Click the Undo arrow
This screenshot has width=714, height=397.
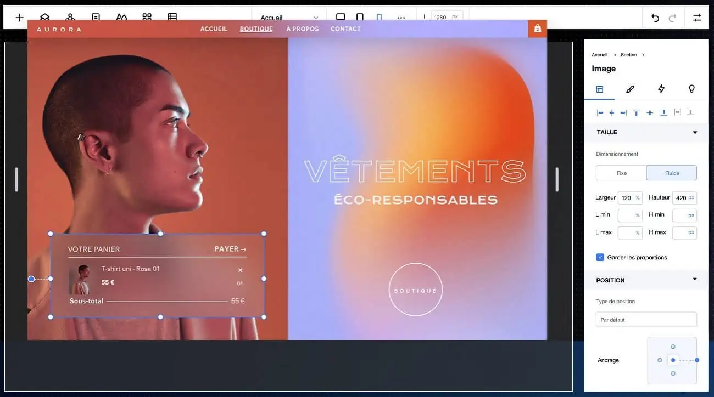[x=655, y=18]
